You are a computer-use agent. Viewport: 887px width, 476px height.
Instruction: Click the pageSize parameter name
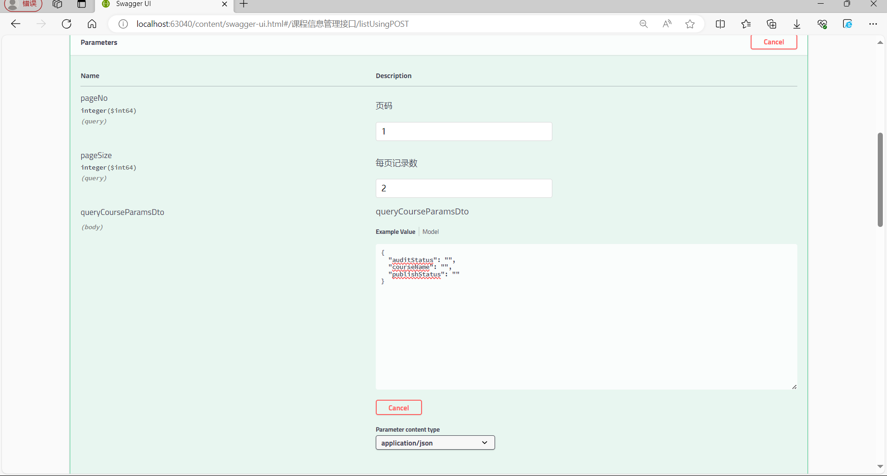coord(96,155)
